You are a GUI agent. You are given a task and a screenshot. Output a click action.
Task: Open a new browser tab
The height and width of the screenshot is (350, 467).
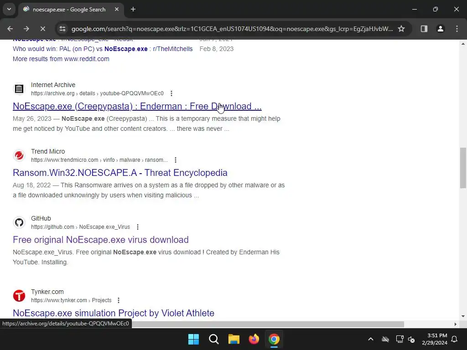(x=133, y=9)
